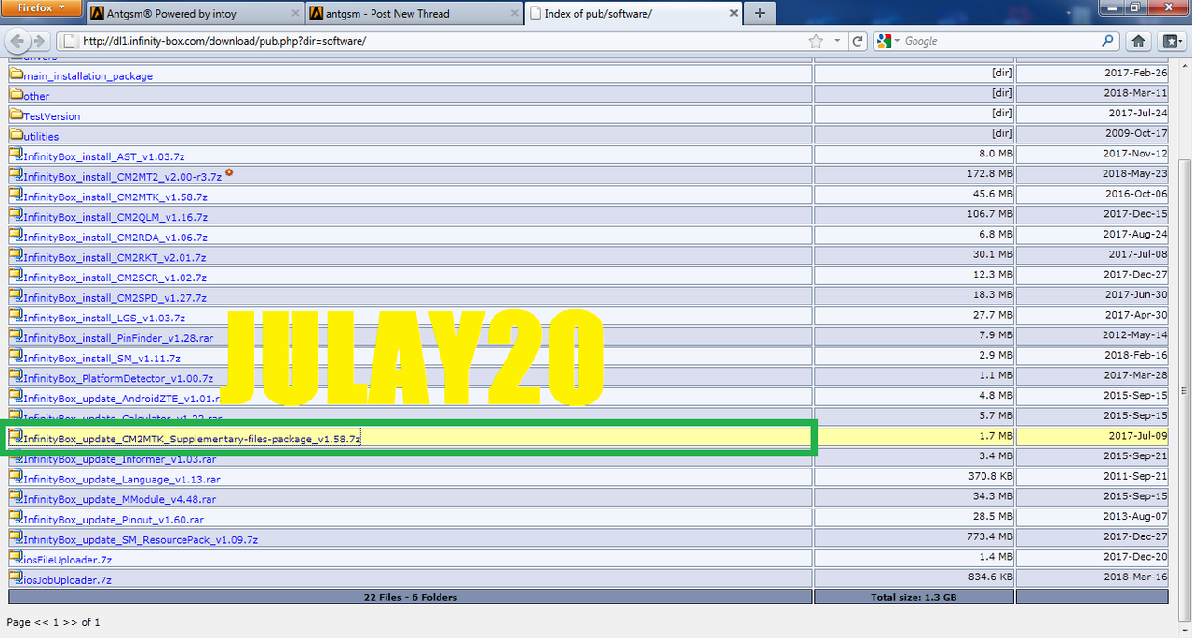Download InfinityBox_install_CM2RDA_v1.06.7z
This screenshot has width=1192, height=638.
click(x=115, y=238)
